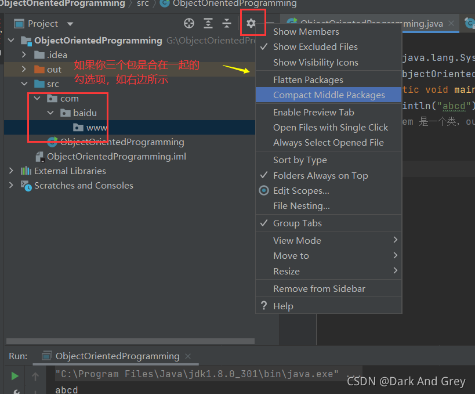The width and height of the screenshot is (475, 394).
Task: Collapse the baidu package
Action: 50,113
